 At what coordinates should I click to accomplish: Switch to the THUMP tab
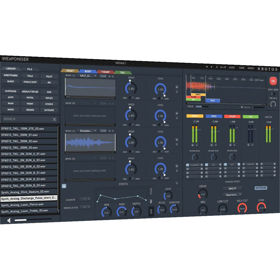(105, 72)
